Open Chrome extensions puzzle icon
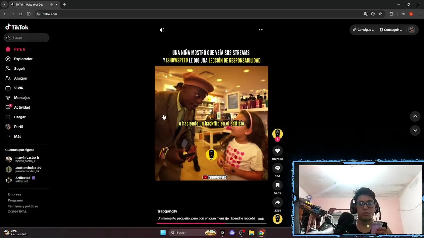Screen dimensions: 424x238 392,14
